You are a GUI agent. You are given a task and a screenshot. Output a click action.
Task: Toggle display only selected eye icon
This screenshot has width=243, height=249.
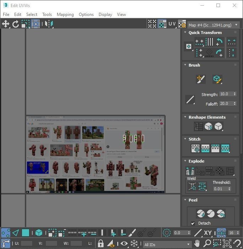tap(124, 243)
